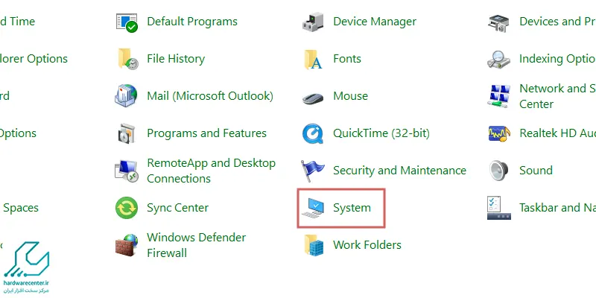Screen dimensions: 596x298
Task: Open RemoteApp and Desktop Connections icon
Action: click(127, 171)
